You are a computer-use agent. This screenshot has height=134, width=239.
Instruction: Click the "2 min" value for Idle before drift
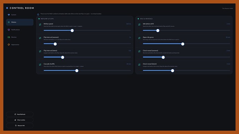tap(228, 24)
